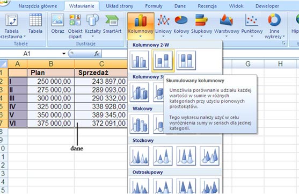
Task: Click row label cell IV
Action: 18,106
